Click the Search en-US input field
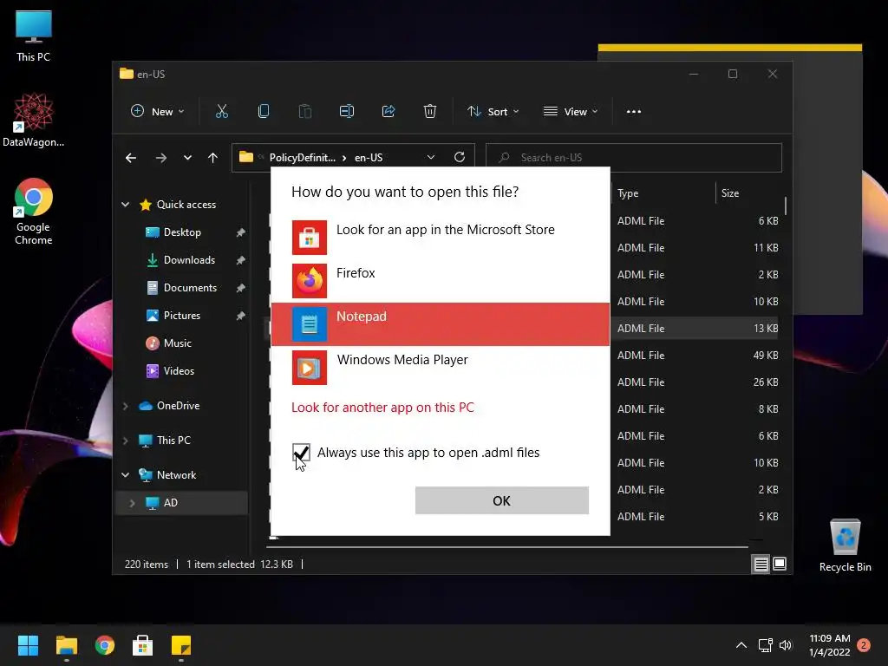 point(634,158)
